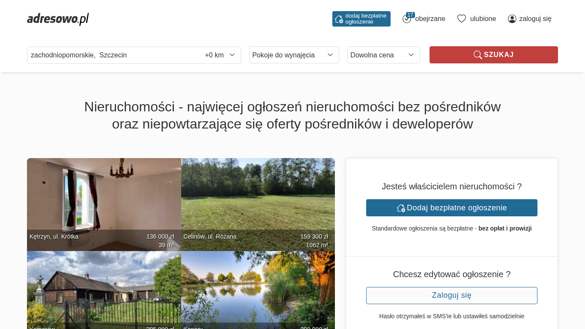Open the 'ulubione' menu item
Viewport: 585px width, 329px height.
click(x=483, y=19)
